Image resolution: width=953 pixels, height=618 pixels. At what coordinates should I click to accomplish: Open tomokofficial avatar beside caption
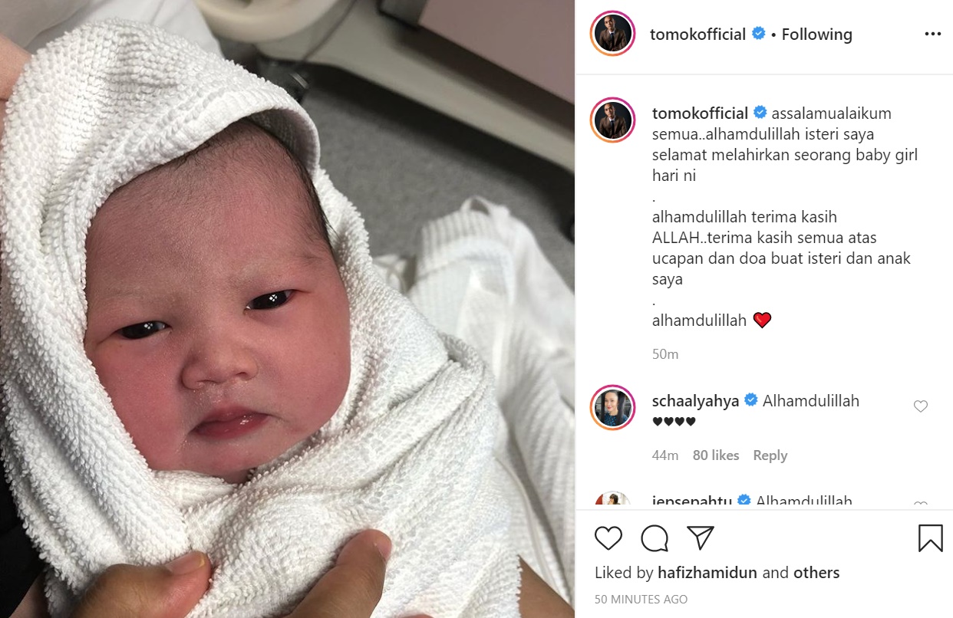click(x=612, y=120)
